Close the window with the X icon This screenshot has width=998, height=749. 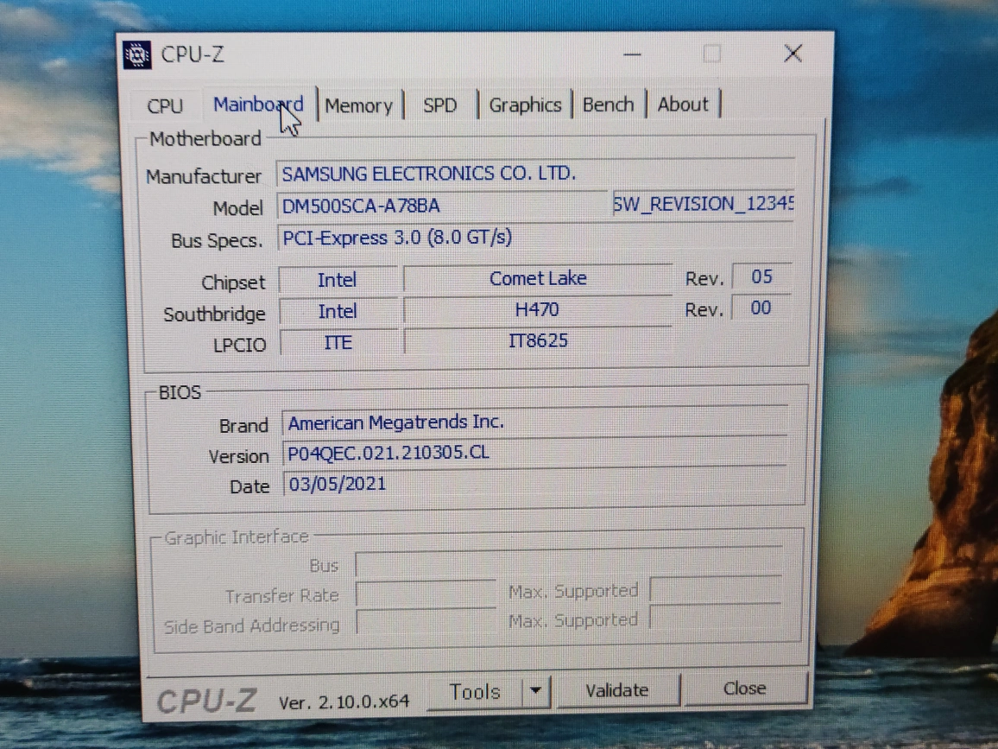pos(793,54)
